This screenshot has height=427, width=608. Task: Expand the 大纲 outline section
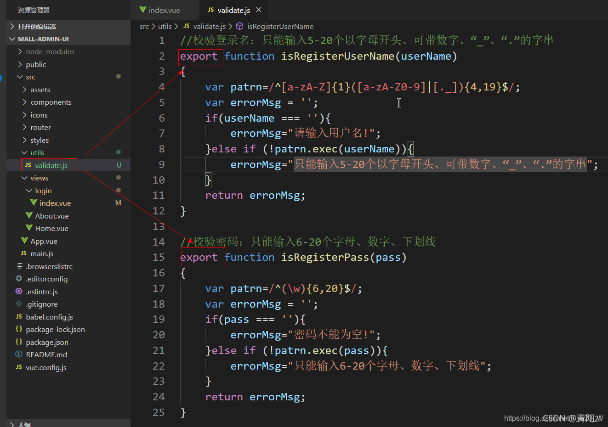[x=68, y=424]
